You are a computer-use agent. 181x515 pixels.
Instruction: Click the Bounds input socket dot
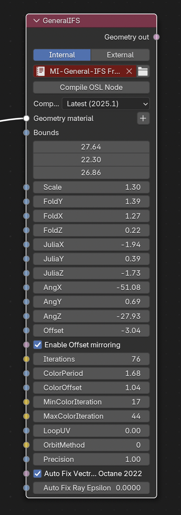(x=26, y=133)
